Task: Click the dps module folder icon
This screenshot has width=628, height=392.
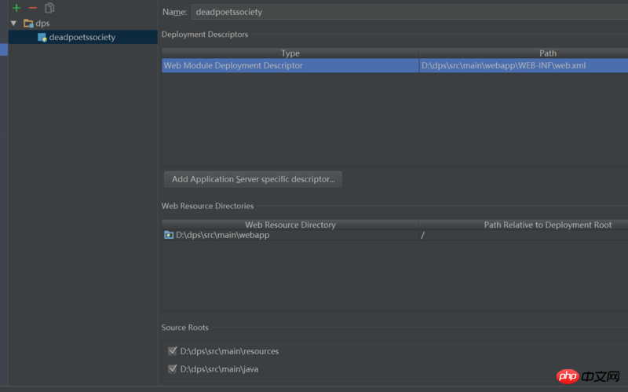Action: 28,24
